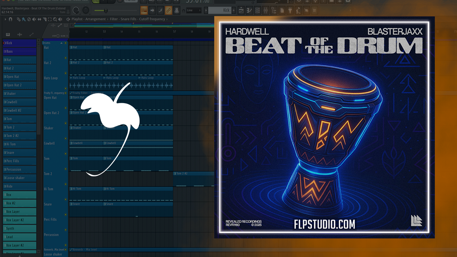457x257 pixels.
Task: Select the Kick pattern in picker
Action: click(20, 43)
